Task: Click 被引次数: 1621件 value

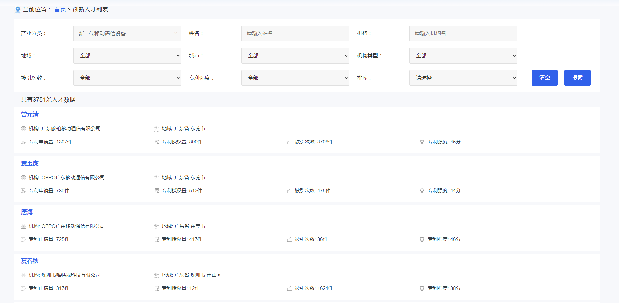Action: [314, 288]
